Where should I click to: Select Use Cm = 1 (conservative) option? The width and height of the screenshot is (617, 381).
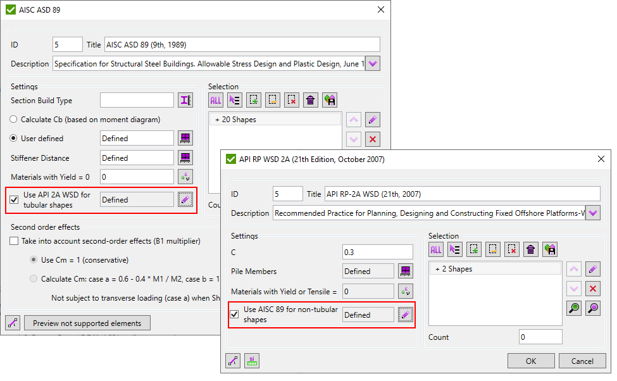34,259
